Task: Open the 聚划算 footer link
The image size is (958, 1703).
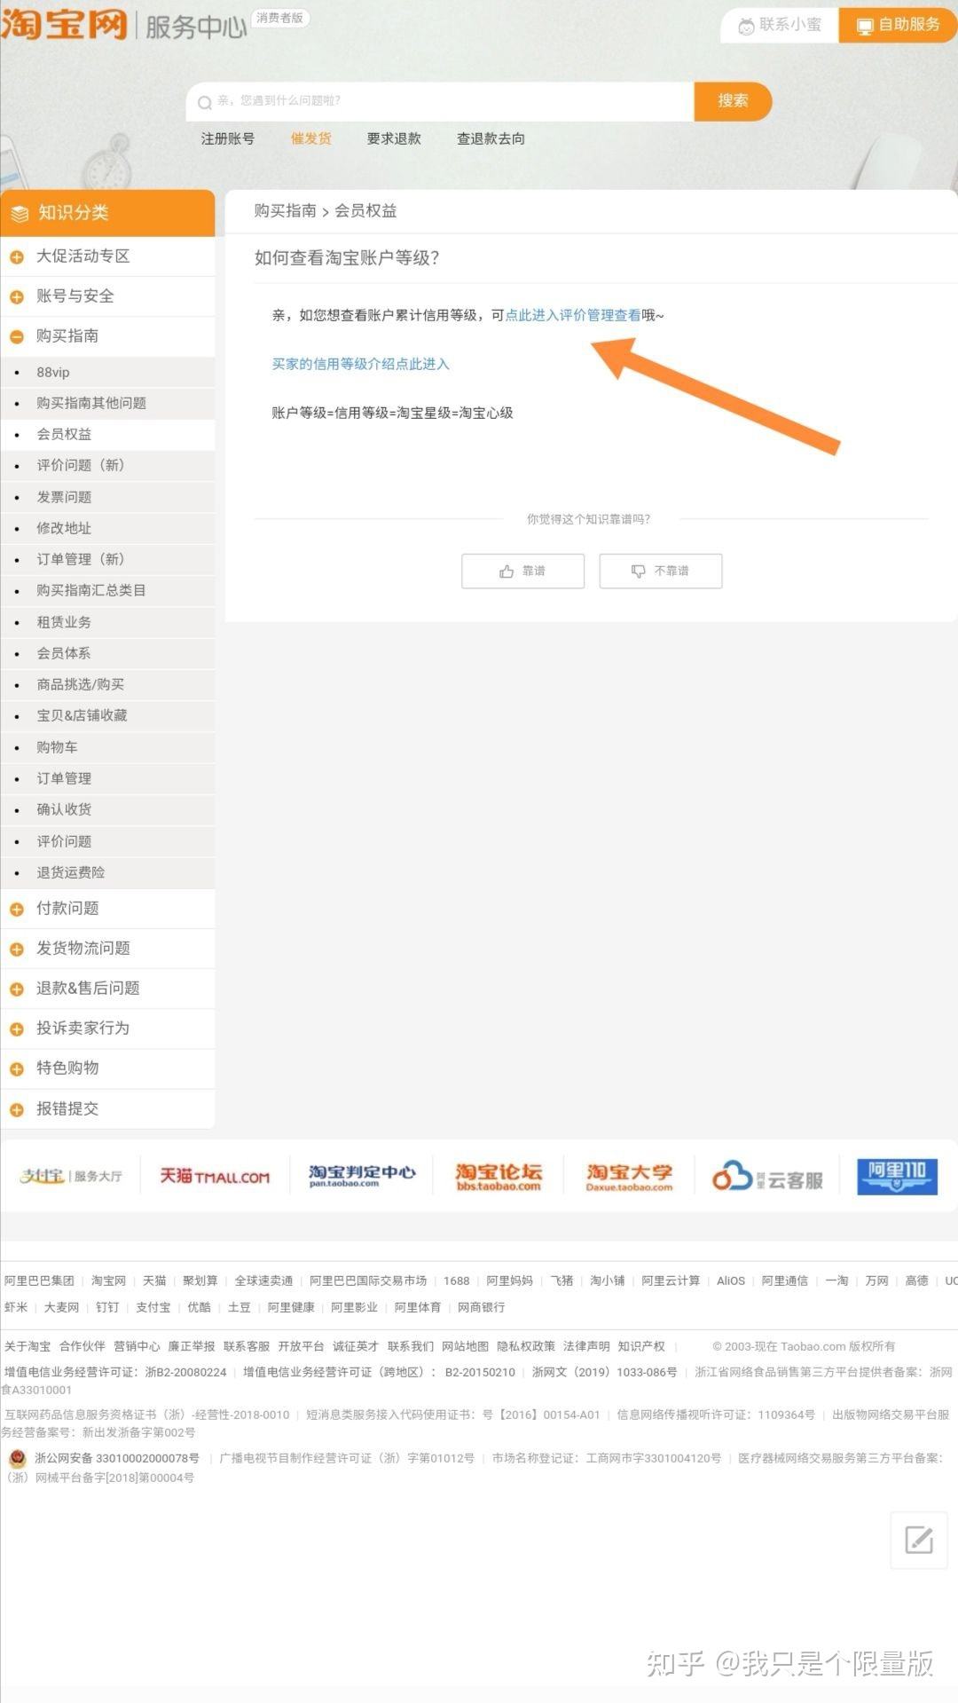Action: coord(200,1281)
